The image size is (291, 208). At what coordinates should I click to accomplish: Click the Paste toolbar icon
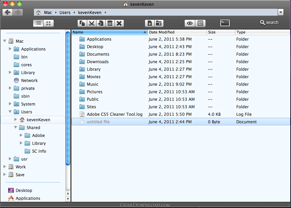[101, 23]
